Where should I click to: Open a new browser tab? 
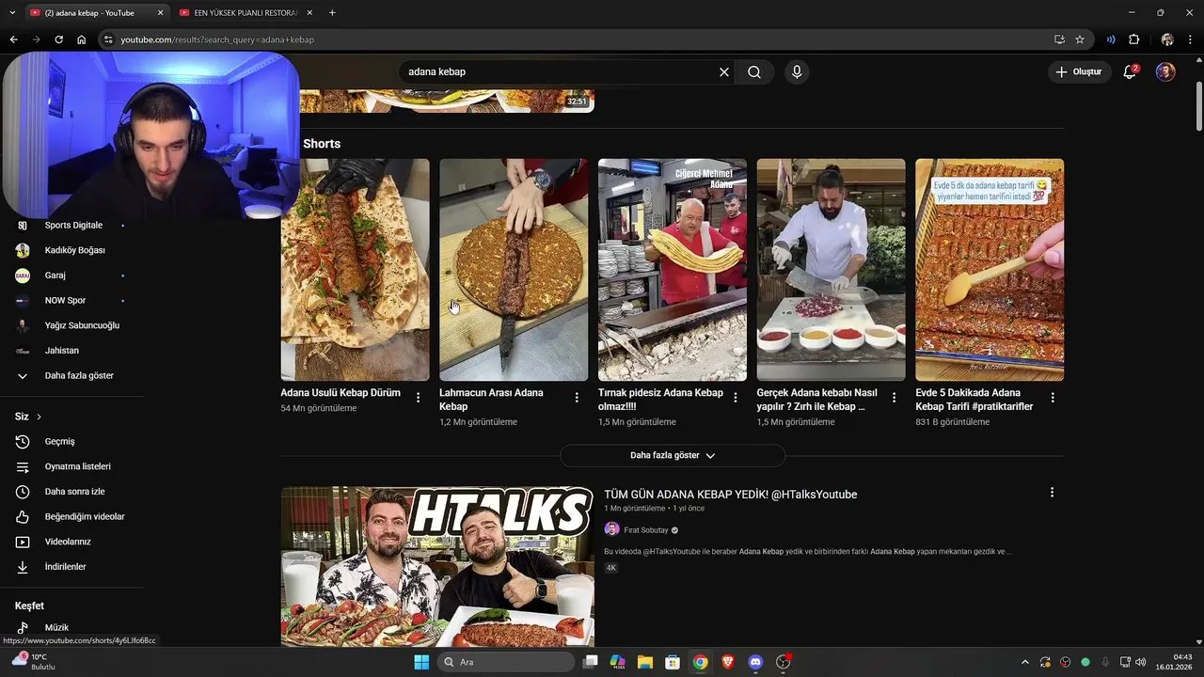pos(332,13)
